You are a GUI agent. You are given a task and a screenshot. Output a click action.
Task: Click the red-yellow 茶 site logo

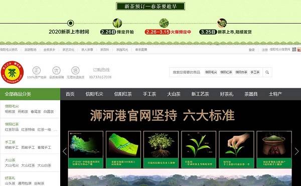12,72
